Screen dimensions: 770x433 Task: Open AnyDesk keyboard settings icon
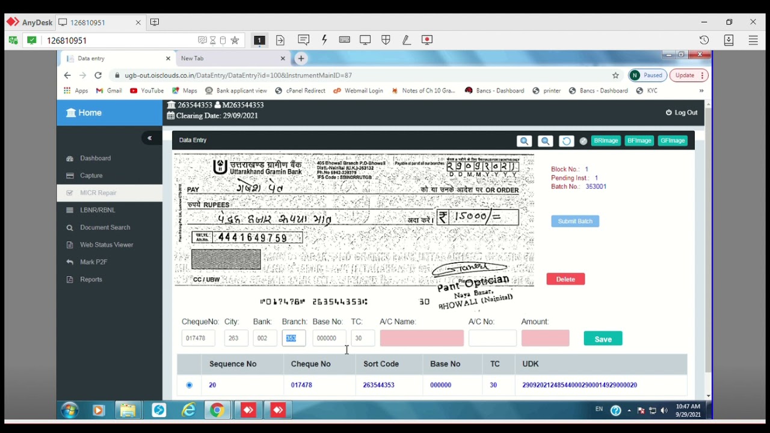344,40
